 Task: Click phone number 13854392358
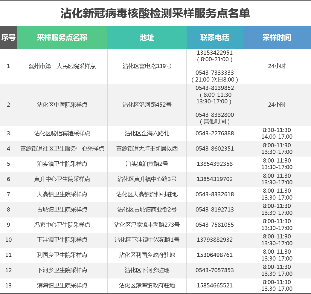click(214, 164)
